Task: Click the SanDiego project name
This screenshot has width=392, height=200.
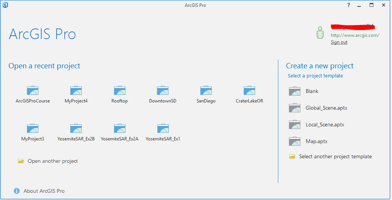Action: coord(206,101)
